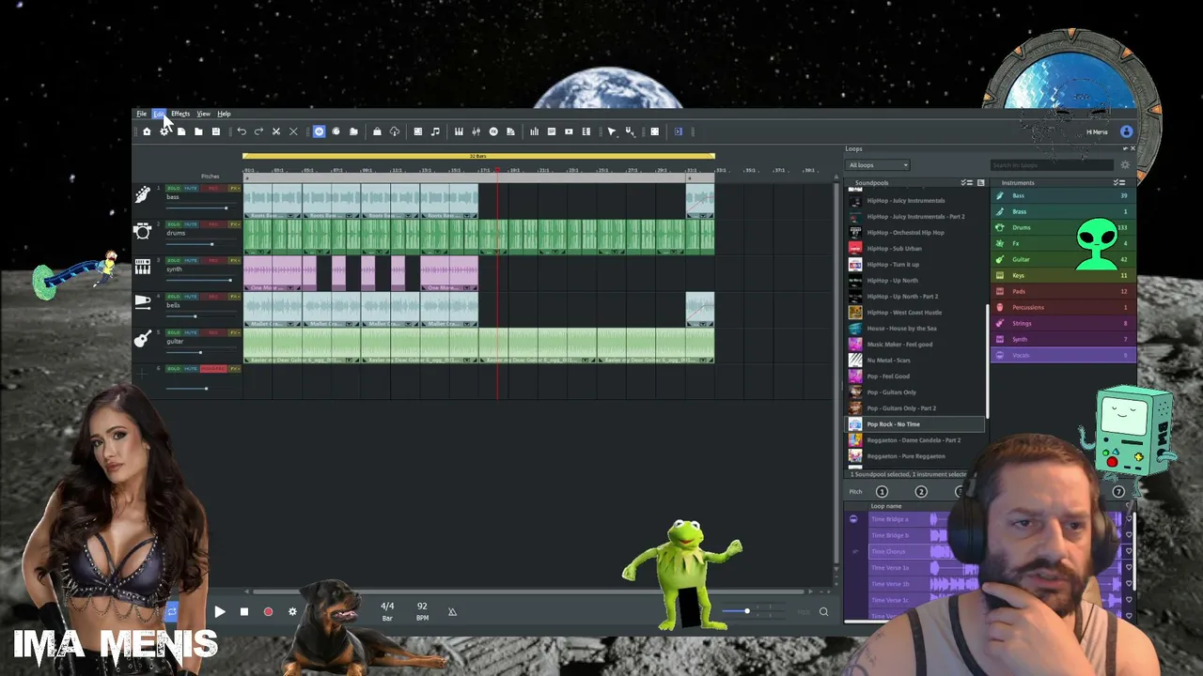
Task: Open the Help menu
Action: [x=224, y=114]
